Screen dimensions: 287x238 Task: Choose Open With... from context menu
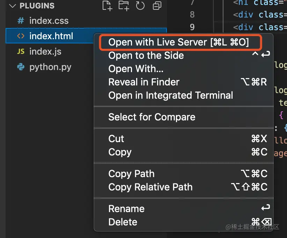136,69
